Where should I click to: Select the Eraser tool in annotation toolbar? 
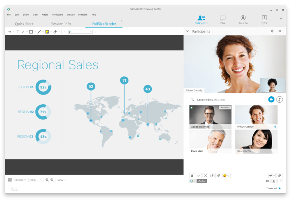[x=55, y=32]
